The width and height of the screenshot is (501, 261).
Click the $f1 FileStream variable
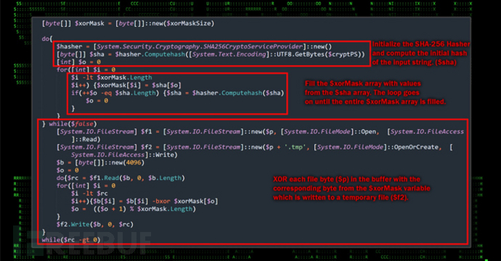click(147, 131)
